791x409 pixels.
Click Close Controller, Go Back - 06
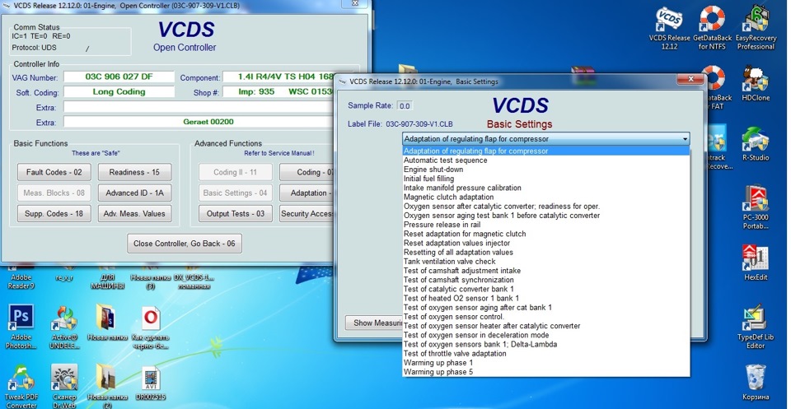coord(184,244)
